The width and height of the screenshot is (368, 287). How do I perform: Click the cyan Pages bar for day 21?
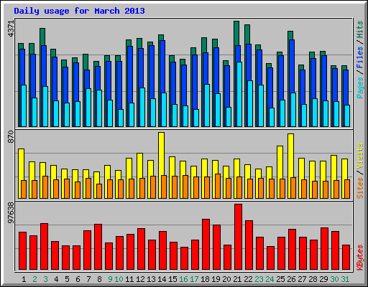(x=239, y=94)
